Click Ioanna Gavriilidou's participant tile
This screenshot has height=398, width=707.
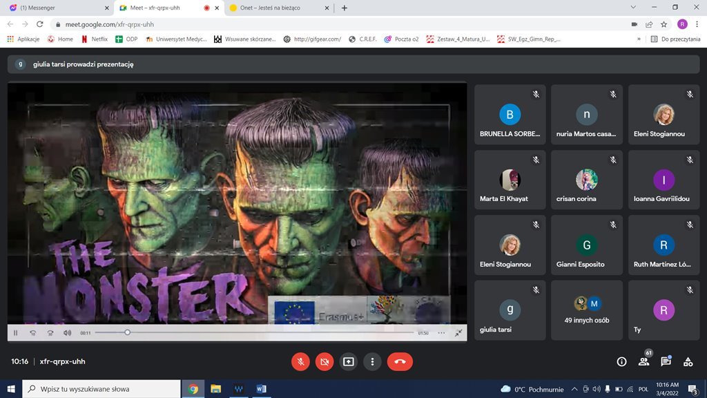coord(664,180)
